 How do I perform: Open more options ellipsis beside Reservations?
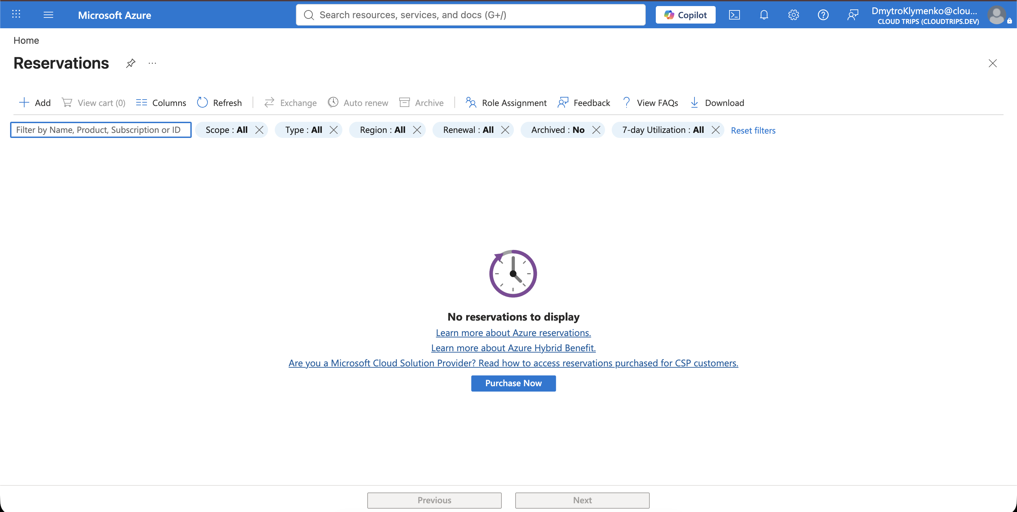(152, 63)
